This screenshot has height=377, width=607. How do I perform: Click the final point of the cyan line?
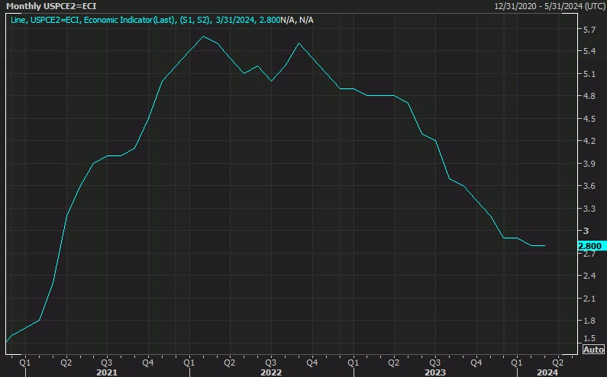coord(544,246)
